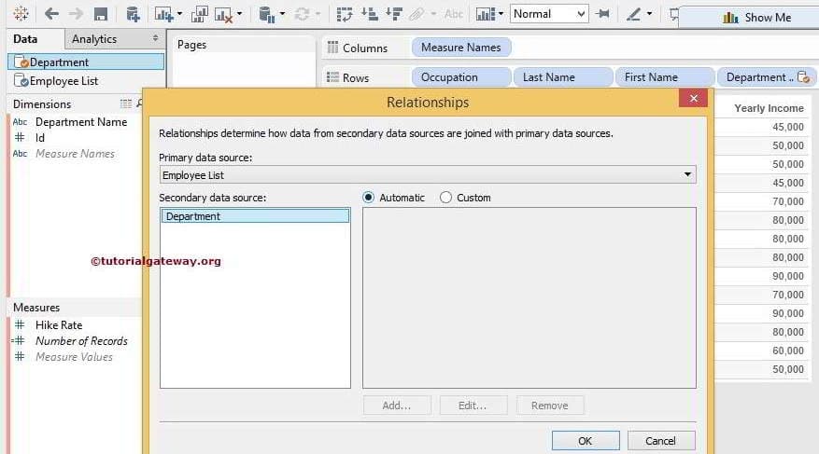
Task: Toggle mark labels with the Abc icon
Action: point(453,14)
